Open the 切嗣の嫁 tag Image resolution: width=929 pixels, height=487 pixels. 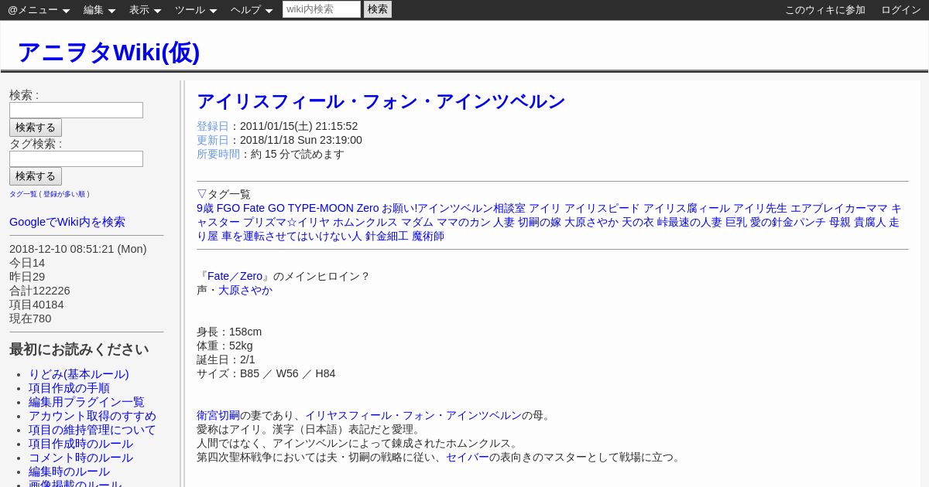coord(540,222)
